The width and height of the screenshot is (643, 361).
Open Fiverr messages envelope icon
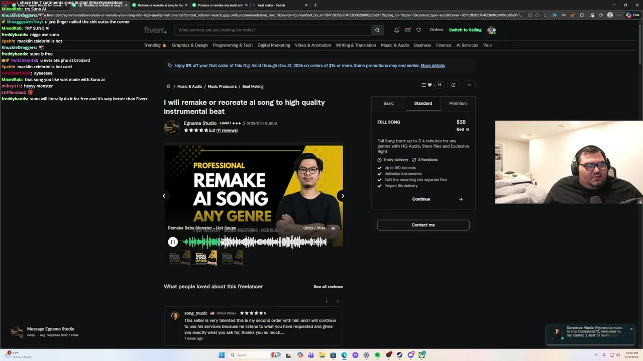click(408, 30)
